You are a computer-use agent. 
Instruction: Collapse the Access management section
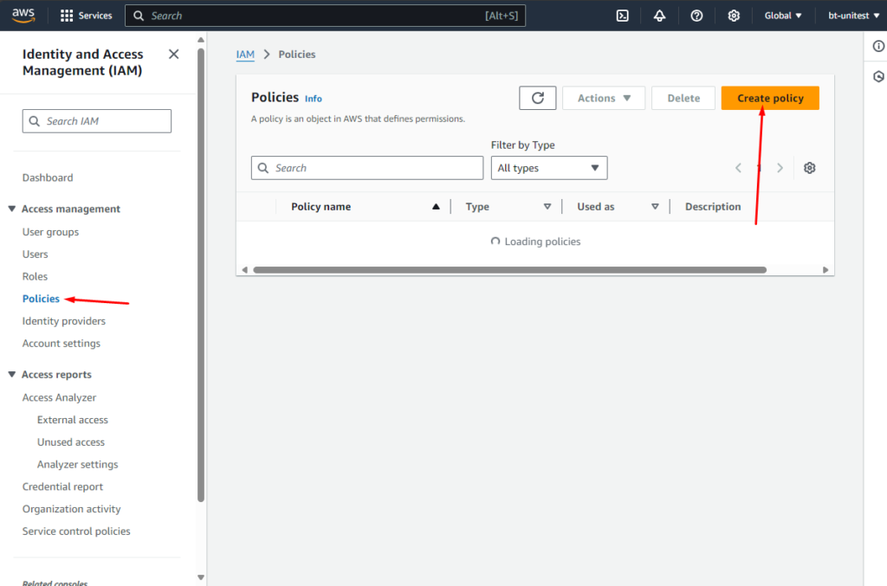pyautogui.click(x=12, y=209)
